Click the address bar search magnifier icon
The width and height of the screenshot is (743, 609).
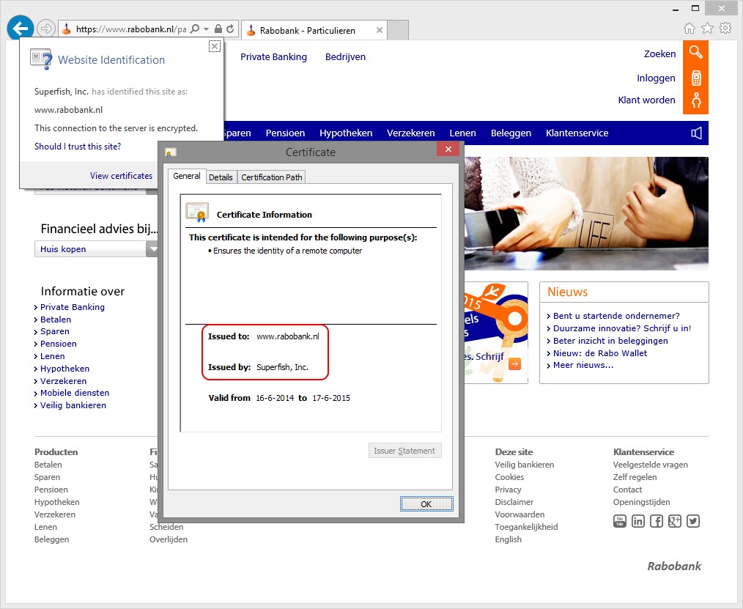point(194,29)
